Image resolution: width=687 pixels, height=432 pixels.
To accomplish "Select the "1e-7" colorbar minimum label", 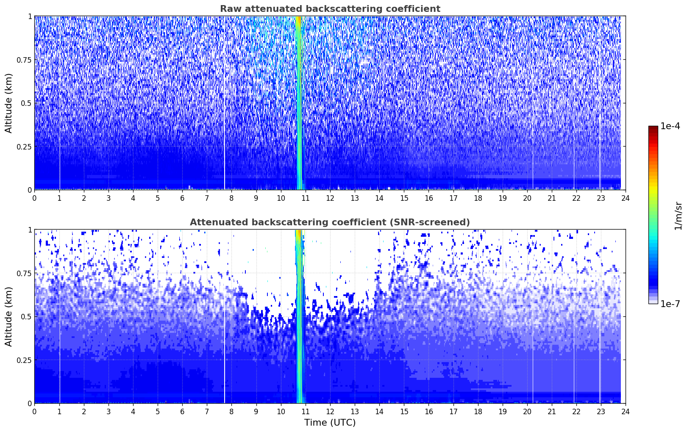I will [670, 304].
